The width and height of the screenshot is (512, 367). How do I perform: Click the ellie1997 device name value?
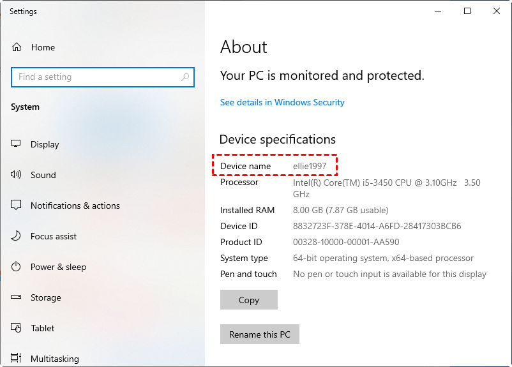(x=310, y=166)
